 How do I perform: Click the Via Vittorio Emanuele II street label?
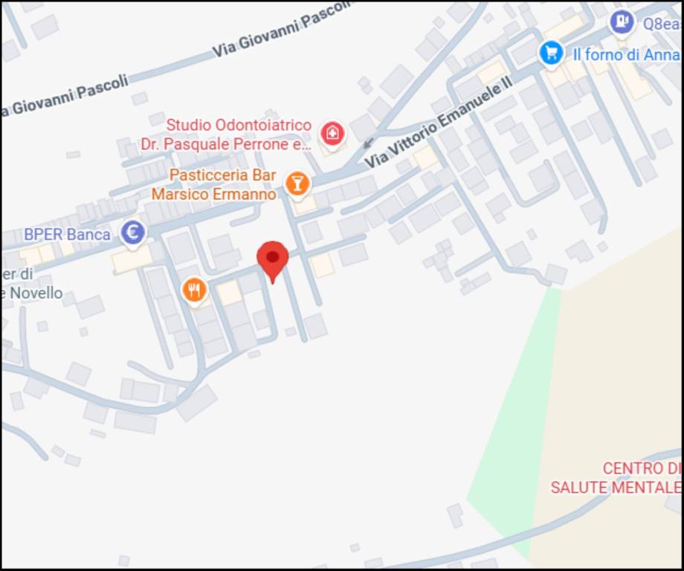[x=438, y=124]
